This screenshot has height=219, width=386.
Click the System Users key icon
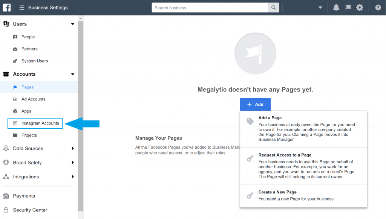pos(15,61)
